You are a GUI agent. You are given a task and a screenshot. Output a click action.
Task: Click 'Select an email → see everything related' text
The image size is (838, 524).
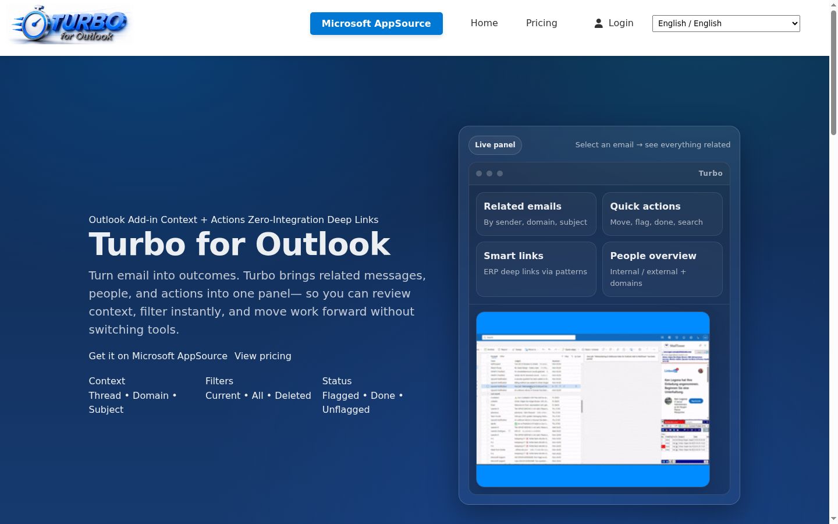coord(653,145)
